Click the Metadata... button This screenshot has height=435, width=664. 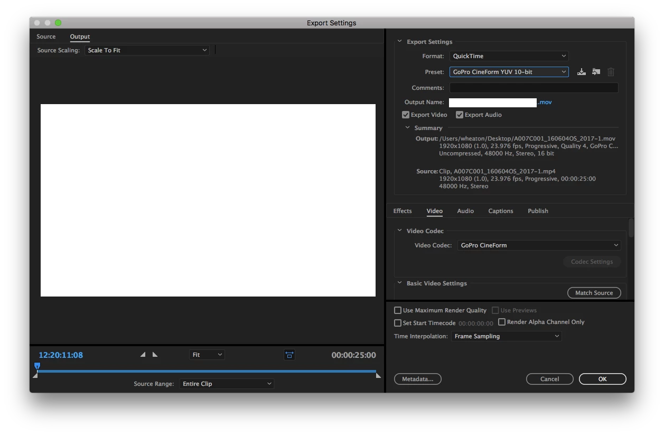click(x=417, y=379)
